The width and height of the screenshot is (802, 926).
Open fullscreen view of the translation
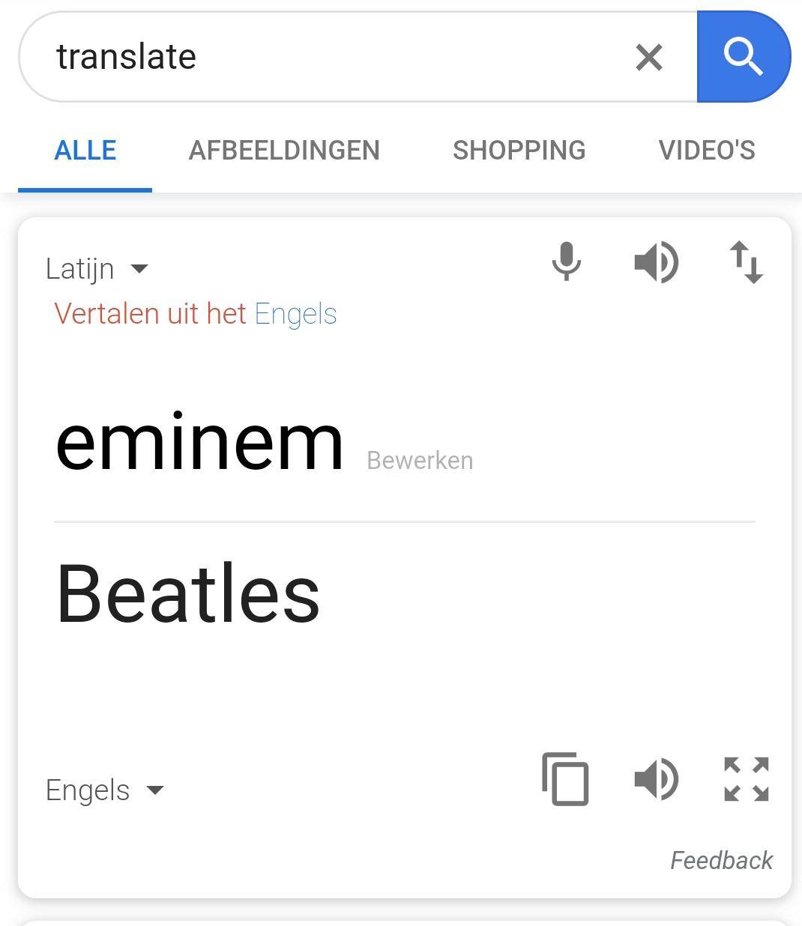point(746,779)
